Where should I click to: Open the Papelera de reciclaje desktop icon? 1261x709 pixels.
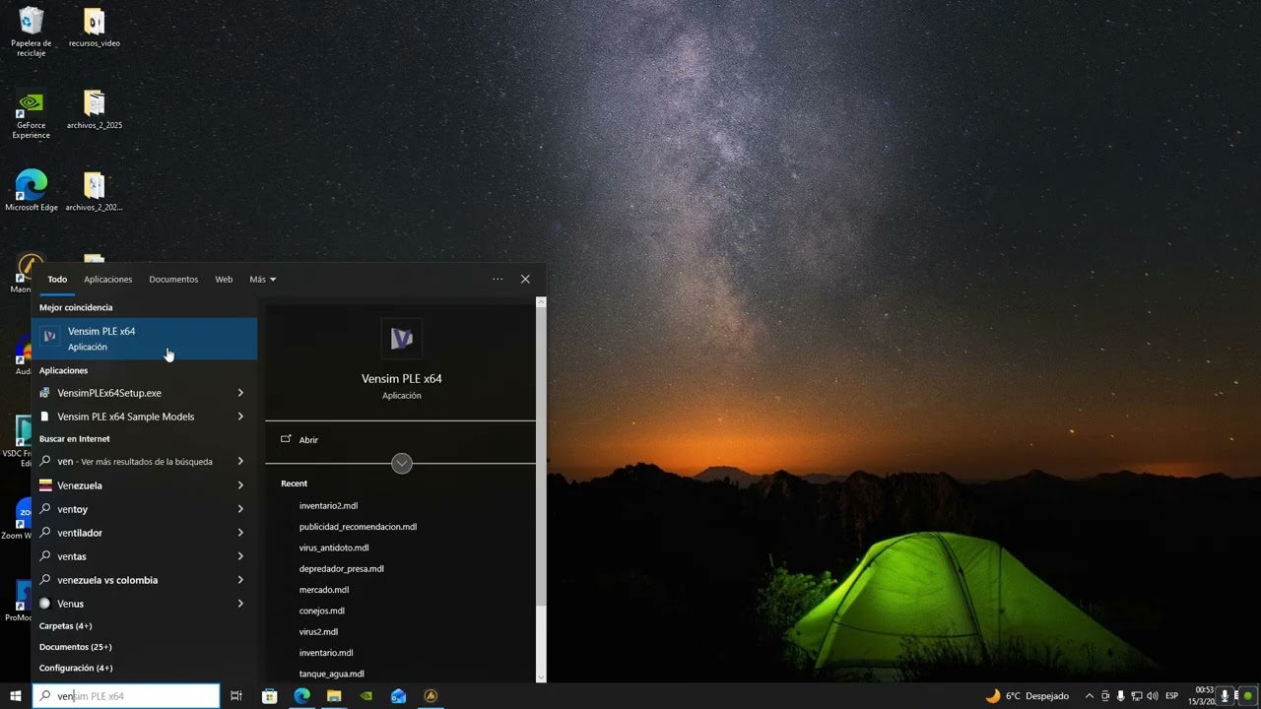pyautogui.click(x=32, y=32)
